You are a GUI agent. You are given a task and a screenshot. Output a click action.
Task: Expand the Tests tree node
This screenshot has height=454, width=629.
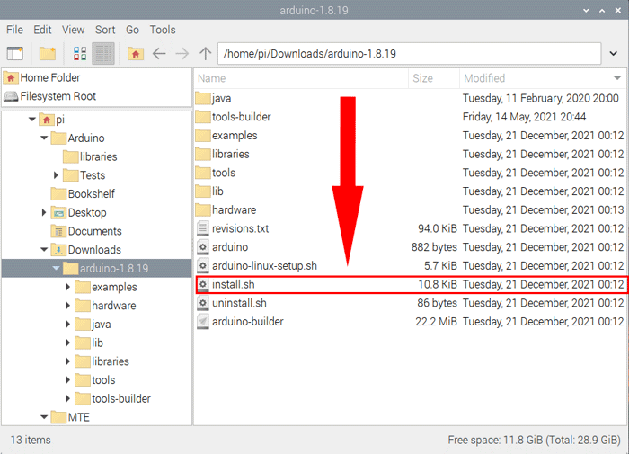[56, 175]
